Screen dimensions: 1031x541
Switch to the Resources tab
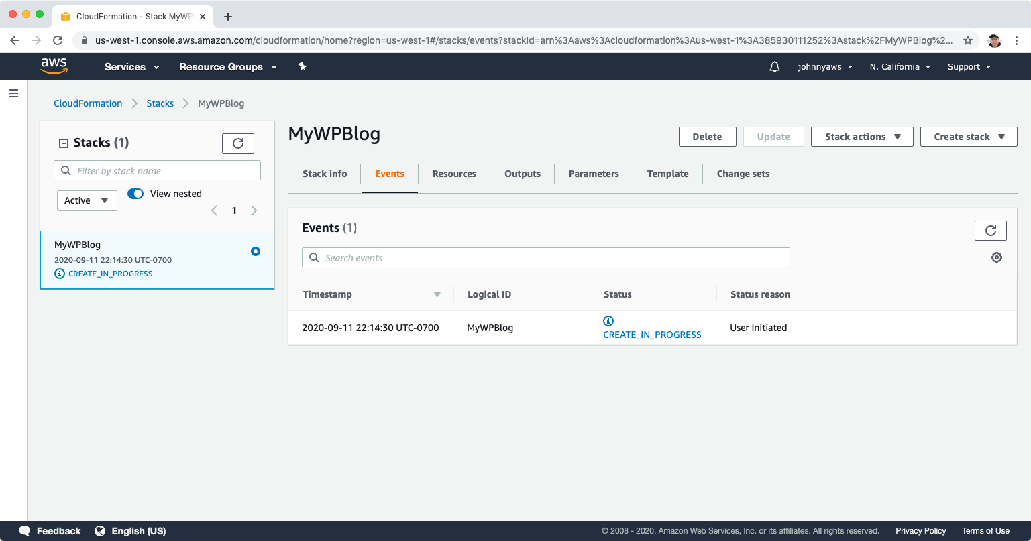pos(454,174)
